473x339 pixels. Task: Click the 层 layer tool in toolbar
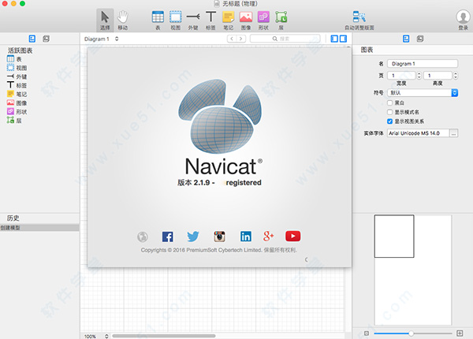click(281, 20)
